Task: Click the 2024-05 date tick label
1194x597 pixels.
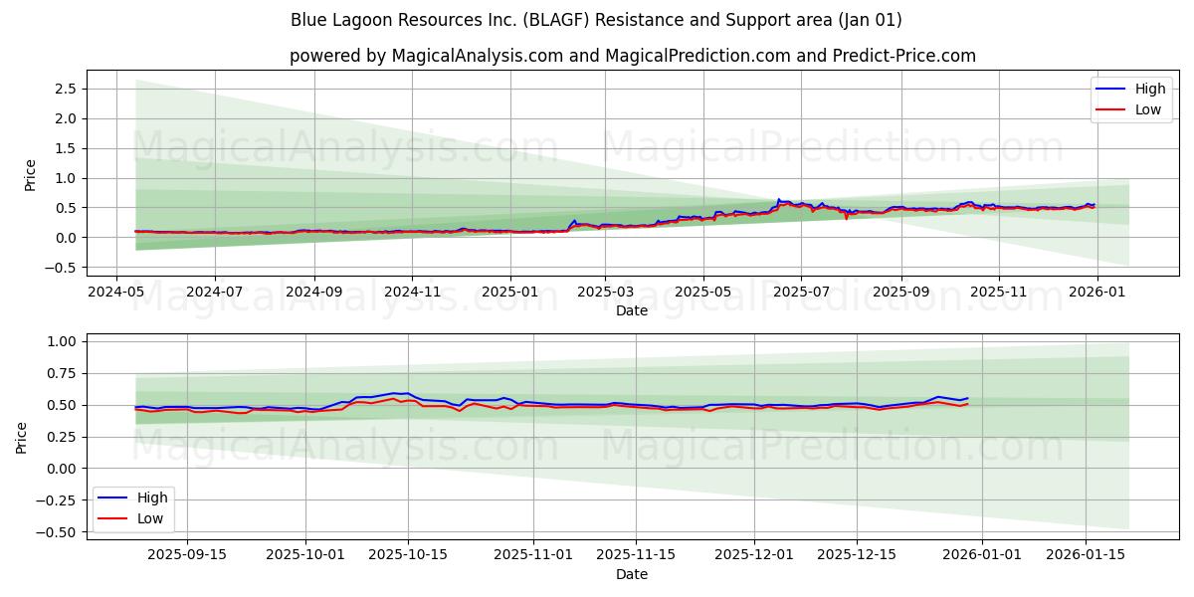Action: tap(117, 293)
